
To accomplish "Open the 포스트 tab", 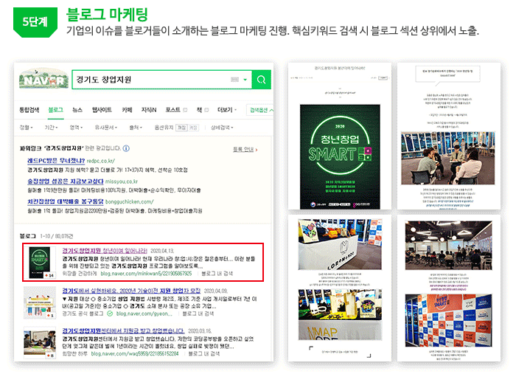I will [172, 110].
